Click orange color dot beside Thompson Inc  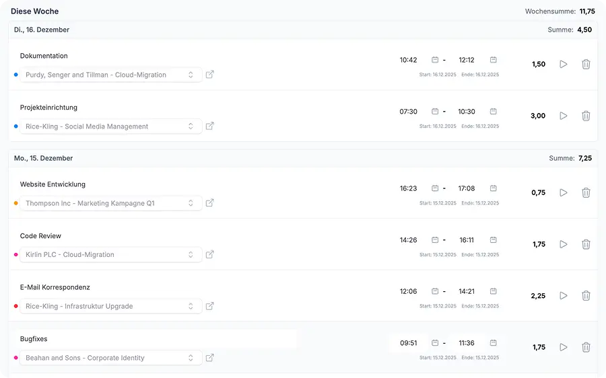point(15,203)
